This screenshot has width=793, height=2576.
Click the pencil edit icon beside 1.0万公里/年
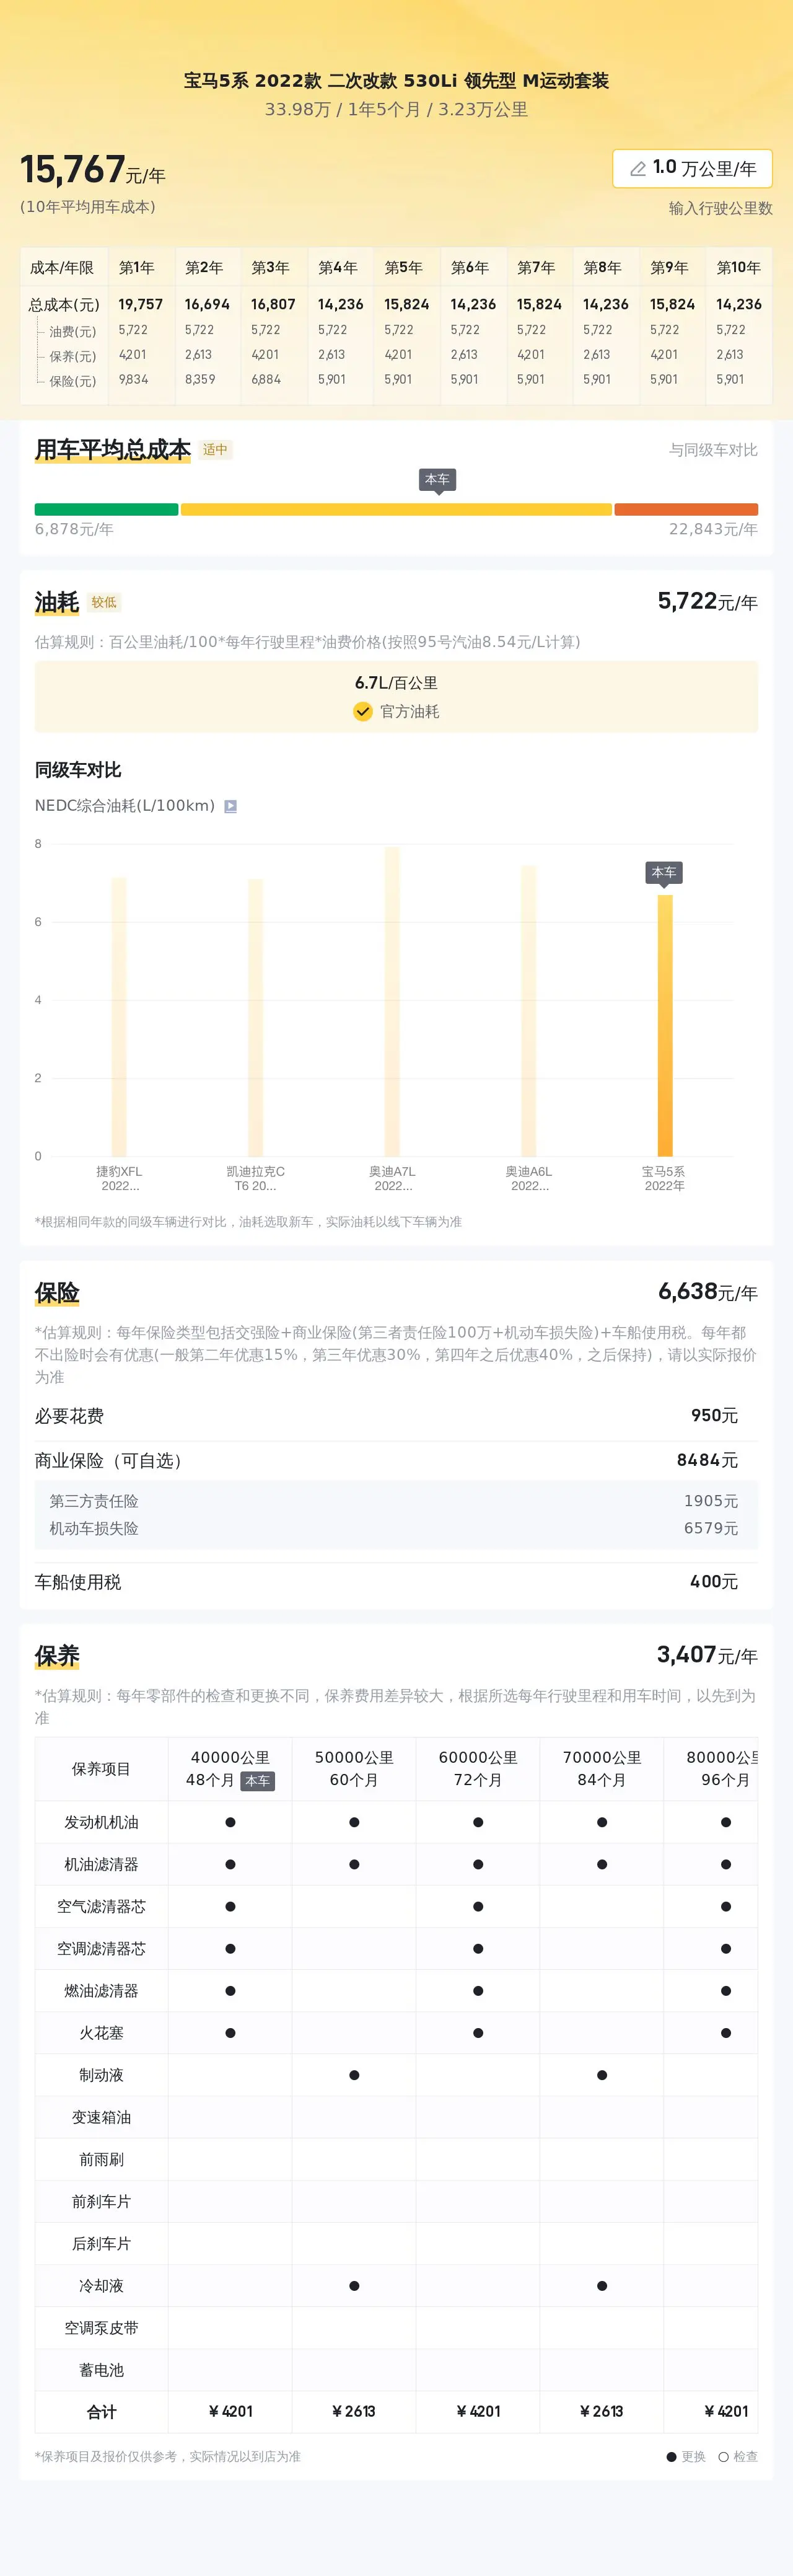click(x=639, y=168)
